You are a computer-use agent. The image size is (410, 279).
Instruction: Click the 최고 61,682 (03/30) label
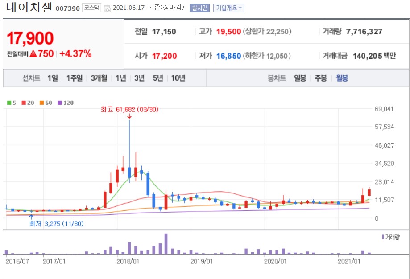[x=130, y=109]
